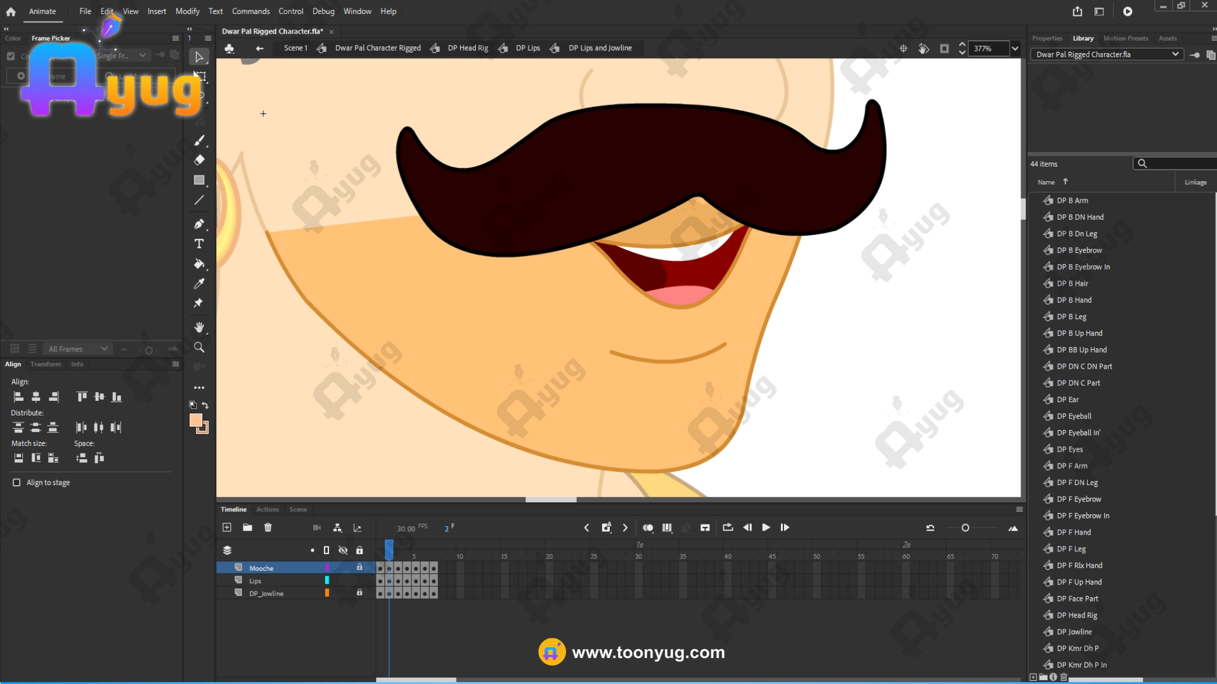Select the Hand tool

click(199, 327)
